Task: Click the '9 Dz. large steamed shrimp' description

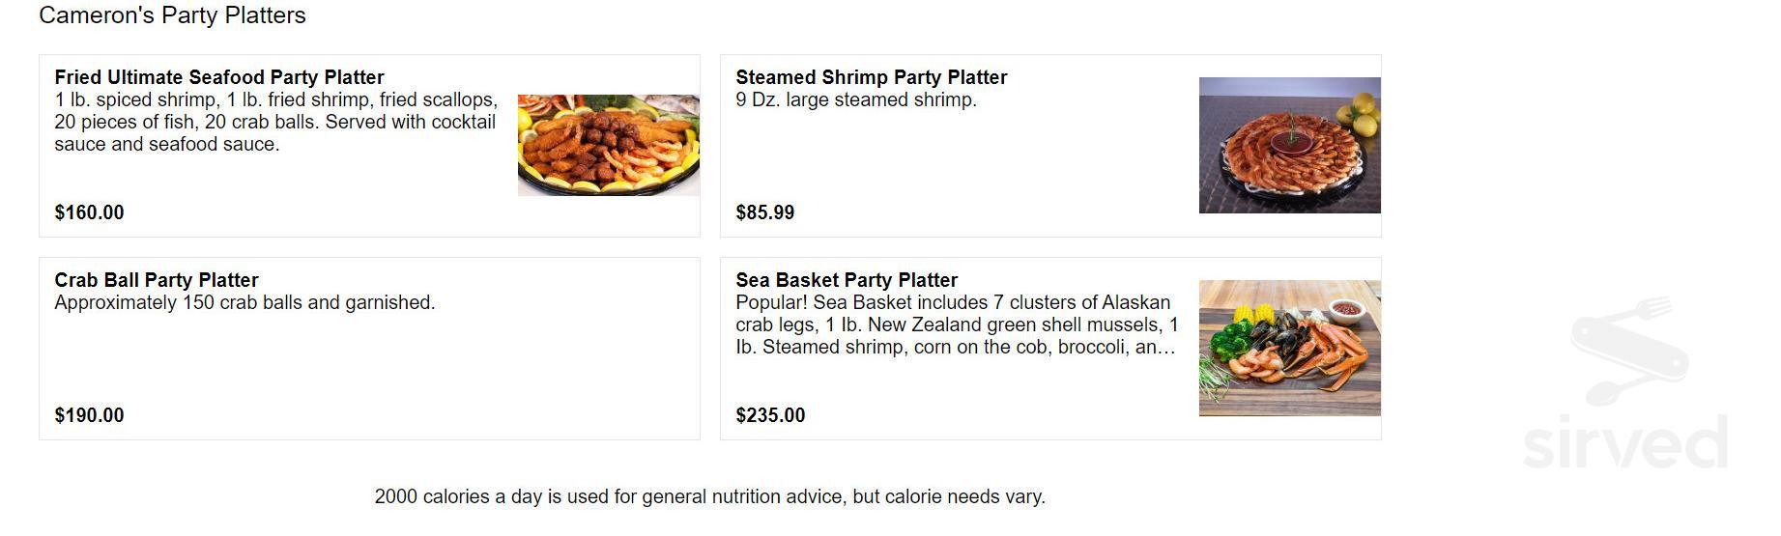Action: (x=856, y=100)
